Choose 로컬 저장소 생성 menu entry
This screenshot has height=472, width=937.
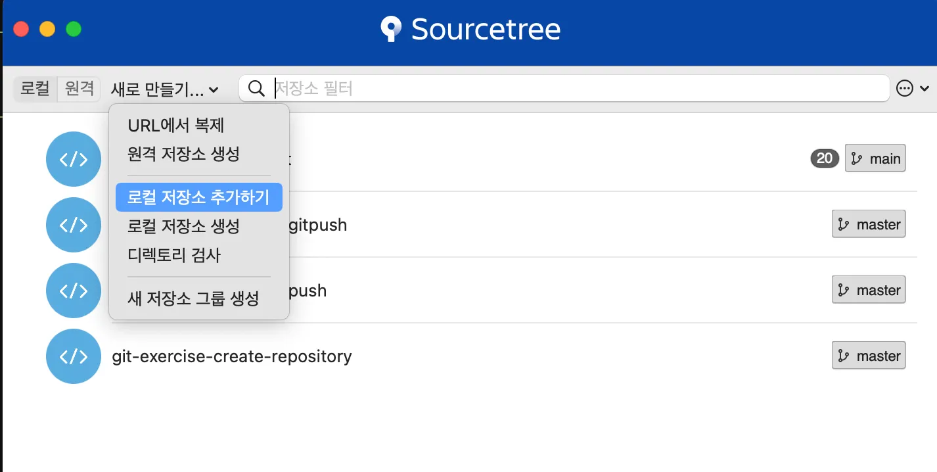click(x=199, y=226)
